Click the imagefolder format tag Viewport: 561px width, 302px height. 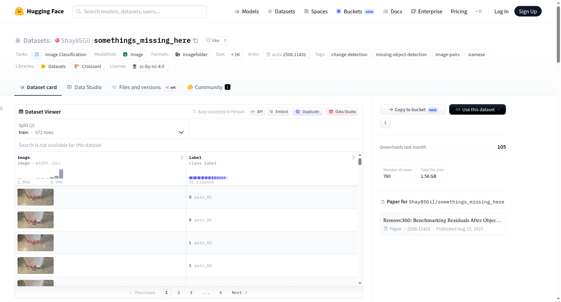[x=191, y=54]
